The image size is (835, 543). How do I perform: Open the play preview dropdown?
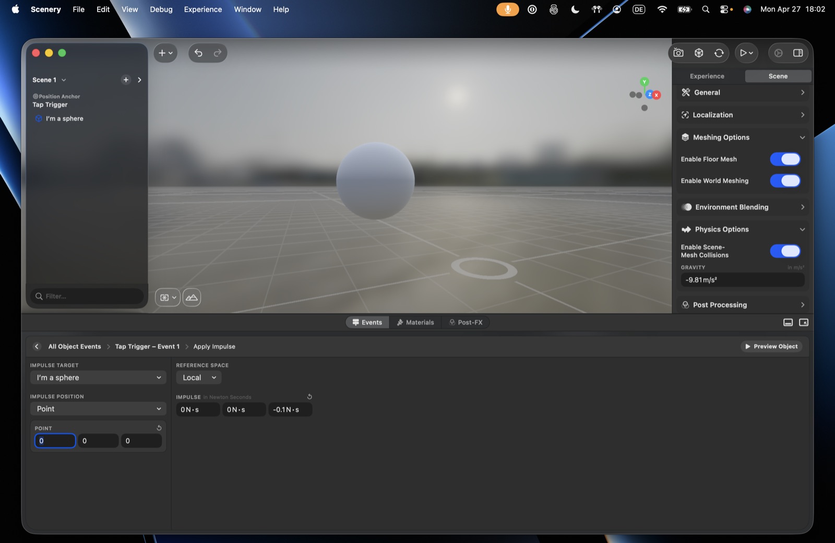click(x=746, y=53)
